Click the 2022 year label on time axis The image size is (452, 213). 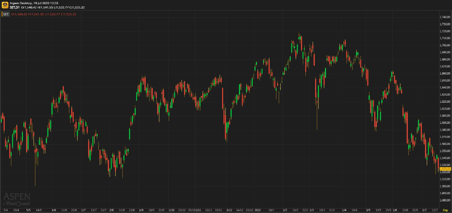point(258,210)
